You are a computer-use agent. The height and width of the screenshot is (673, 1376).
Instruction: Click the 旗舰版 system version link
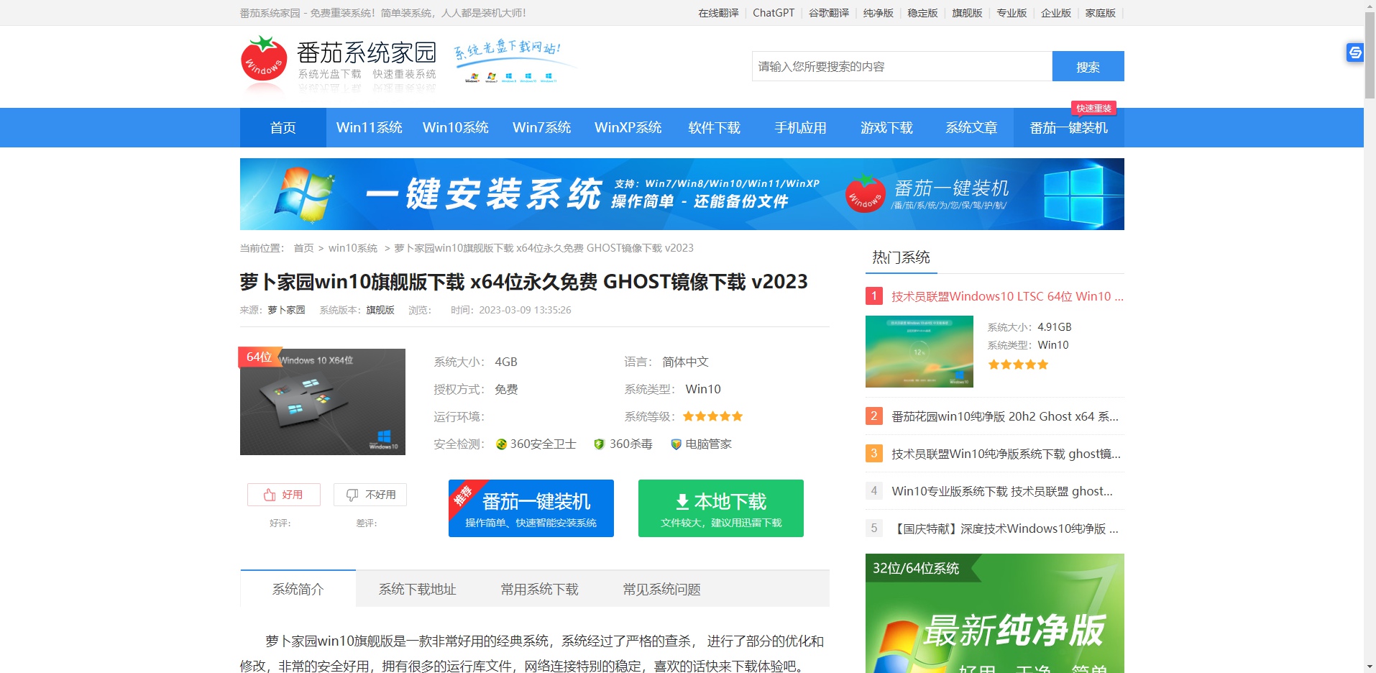380,310
